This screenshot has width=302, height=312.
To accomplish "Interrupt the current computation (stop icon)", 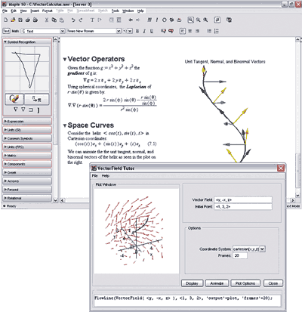I will (x=164, y=20).
